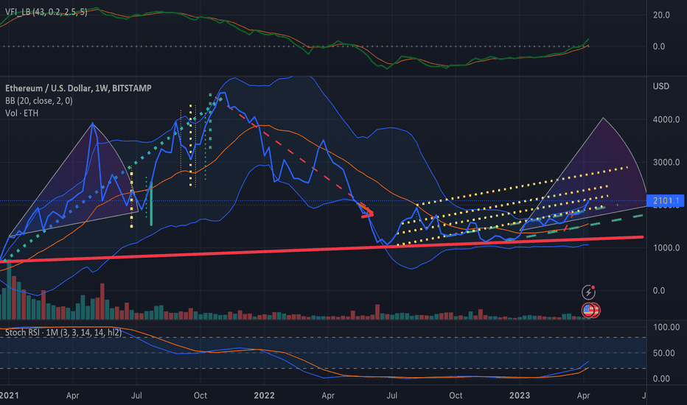Image resolution: width=687 pixels, height=405 pixels.
Task: Click the 2101.1 current price label
Action: click(x=666, y=200)
